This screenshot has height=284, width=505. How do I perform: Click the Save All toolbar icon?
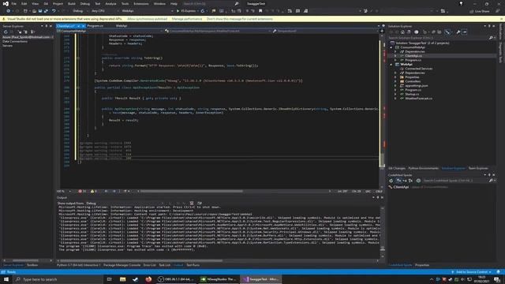[x=46, y=11]
